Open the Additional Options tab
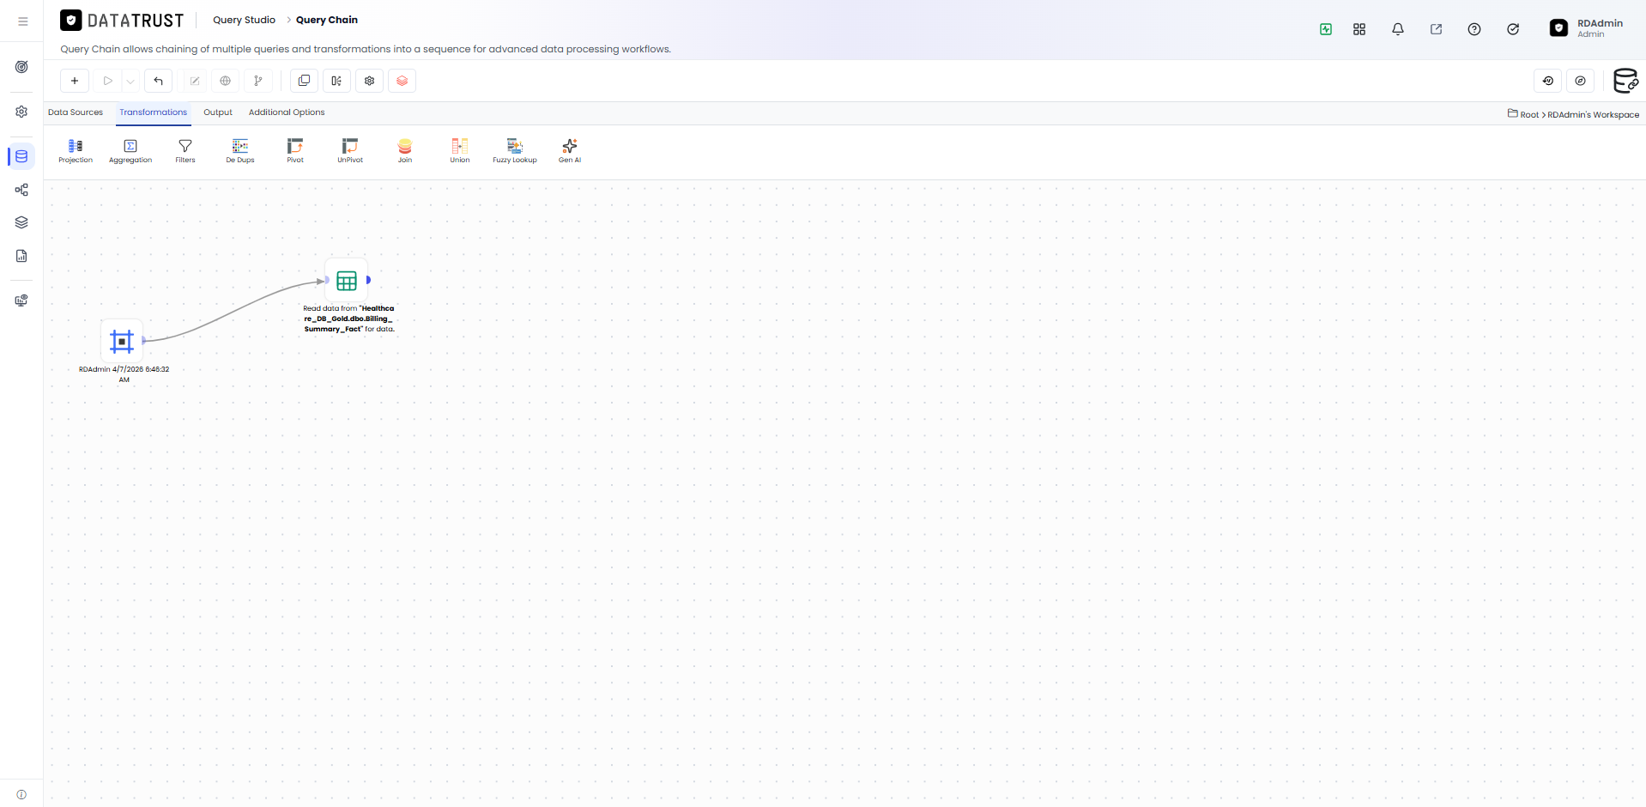Screen dimensions: 1646x807 287,112
